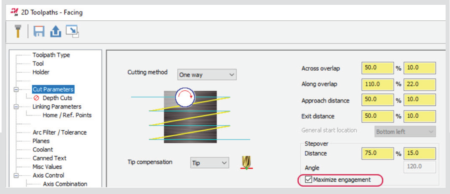The height and width of the screenshot is (194, 450).
Task: Click Exit distance percent field
Action: pos(378,116)
